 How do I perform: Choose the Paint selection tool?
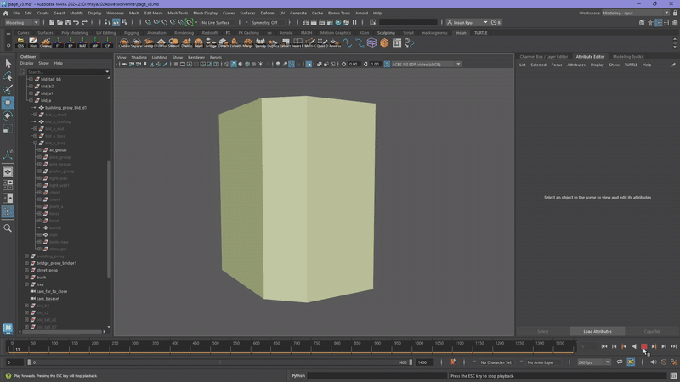[x=8, y=90]
